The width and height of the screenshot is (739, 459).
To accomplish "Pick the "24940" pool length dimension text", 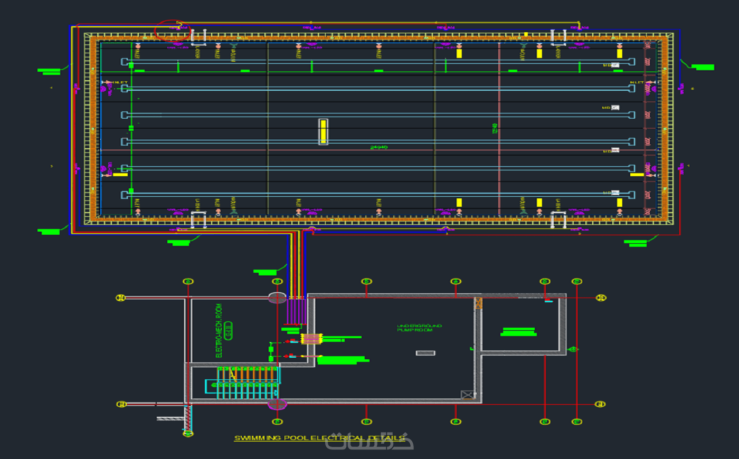I will (x=378, y=147).
